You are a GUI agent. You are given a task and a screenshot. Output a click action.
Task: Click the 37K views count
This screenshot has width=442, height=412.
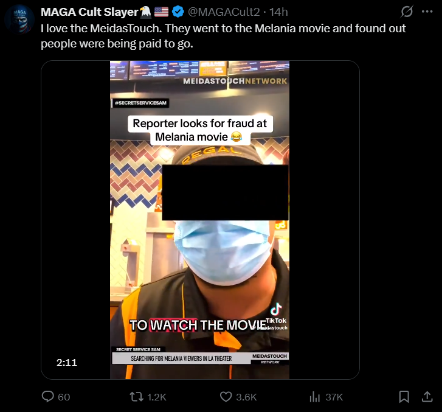click(x=334, y=397)
